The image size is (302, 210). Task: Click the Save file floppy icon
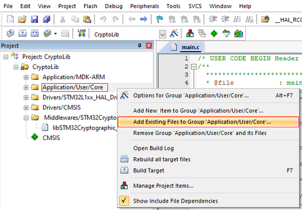[34, 19]
